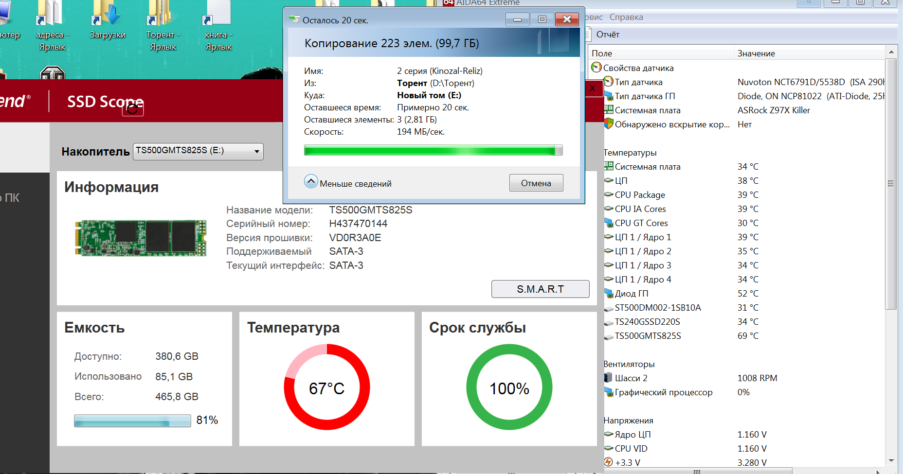Select the Диод ГП row icon

609,293
